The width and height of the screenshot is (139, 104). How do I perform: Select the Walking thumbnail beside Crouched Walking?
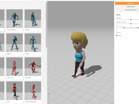pyautogui.click(x=33, y=19)
